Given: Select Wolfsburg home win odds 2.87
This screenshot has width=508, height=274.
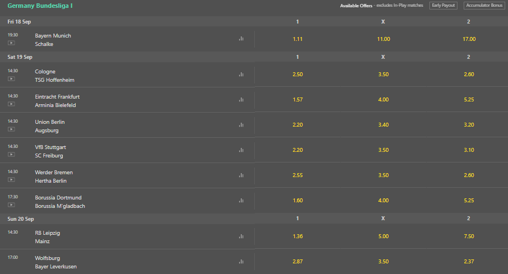Looking at the screenshot, I should coord(298,262).
